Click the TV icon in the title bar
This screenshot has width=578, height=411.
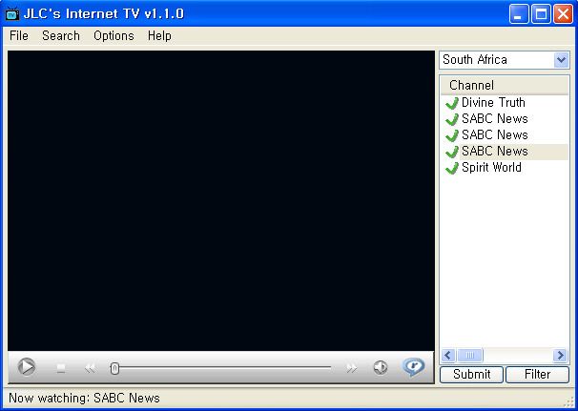(x=12, y=14)
